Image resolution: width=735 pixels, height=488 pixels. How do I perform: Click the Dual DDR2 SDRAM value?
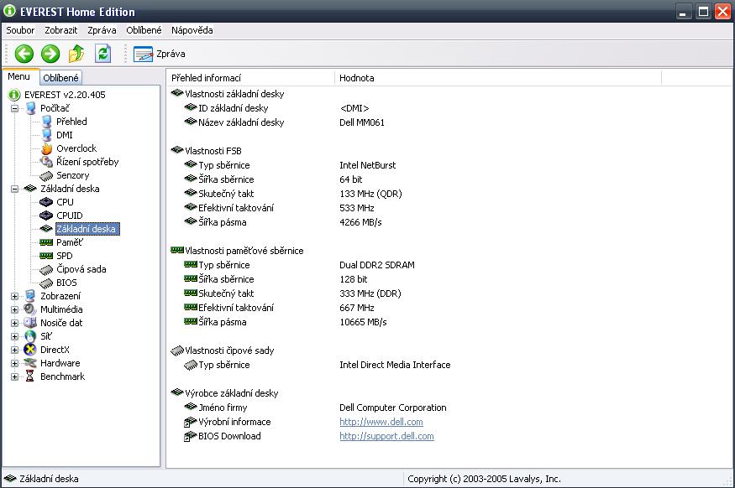pyautogui.click(x=377, y=265)
